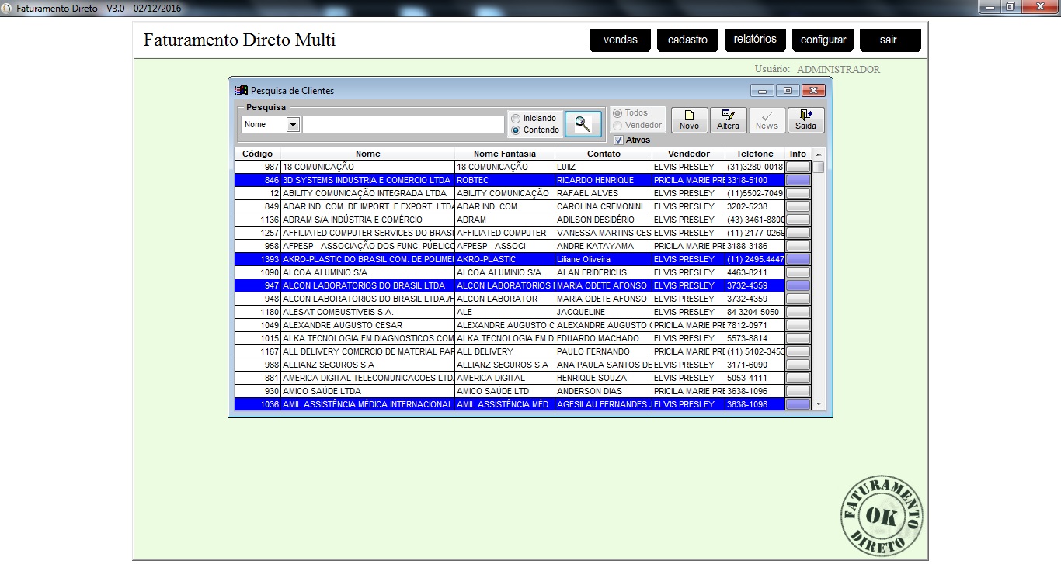Uncheck the Ativos checkbox
1061x564 pixels.
click(x=619, y=140)
